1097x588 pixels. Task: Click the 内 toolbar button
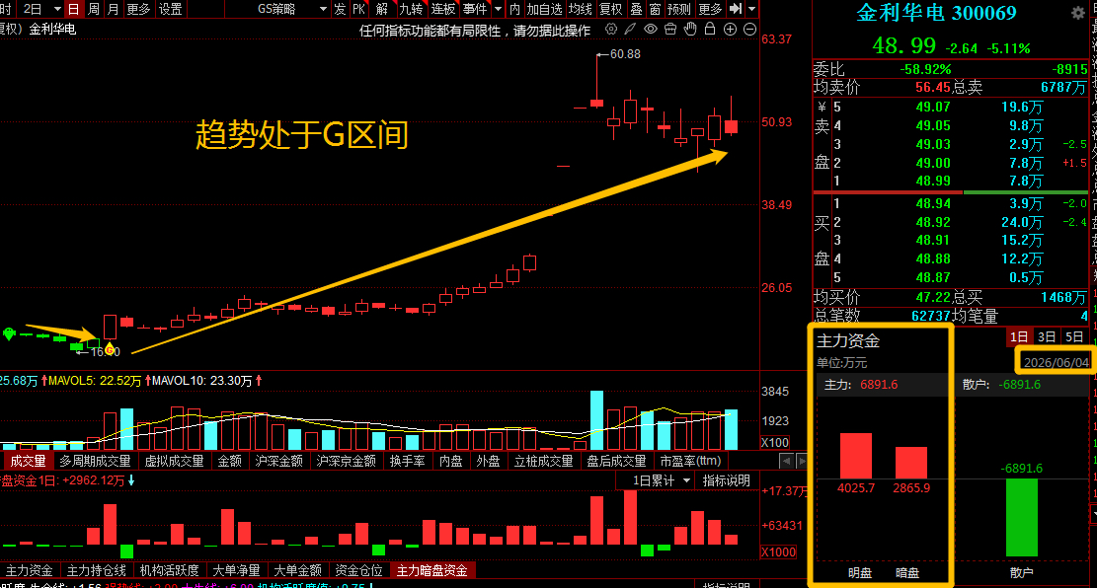[x=514, y=9]
